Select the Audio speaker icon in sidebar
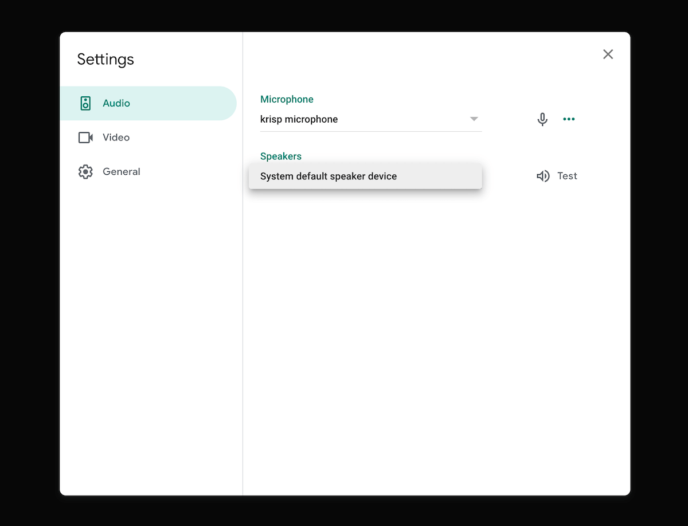Image resolution: width=688 pixels, height=526 pixels. pyautogui.click(x=86, y=103)
